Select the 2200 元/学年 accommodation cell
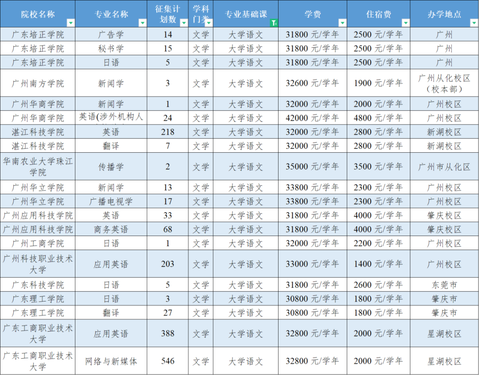 point(379,243)
